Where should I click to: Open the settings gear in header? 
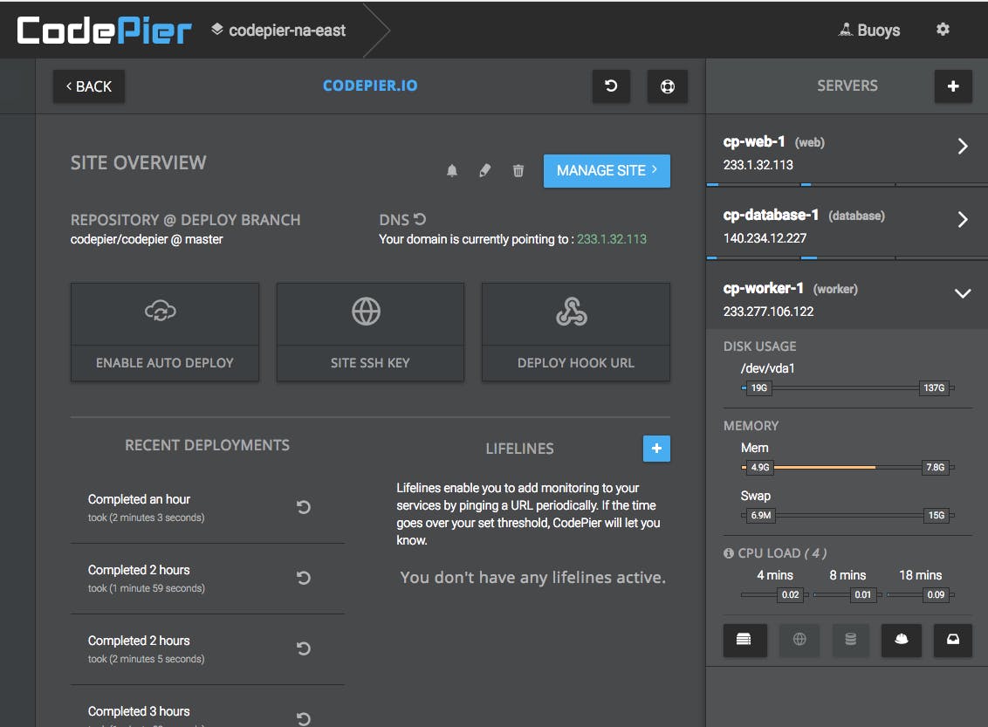click(x=943, y=29)
